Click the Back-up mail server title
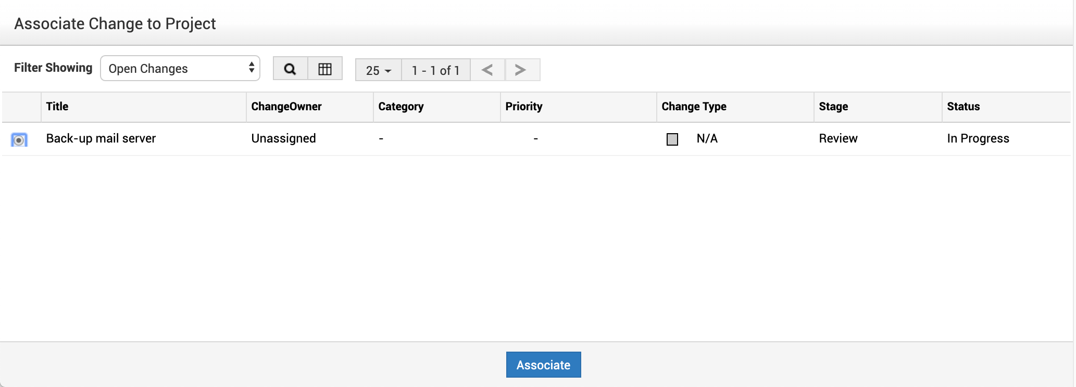 coord(101,138)
